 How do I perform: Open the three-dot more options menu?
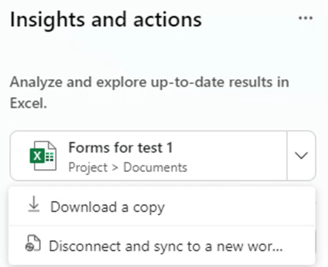(x=306, y=18)
